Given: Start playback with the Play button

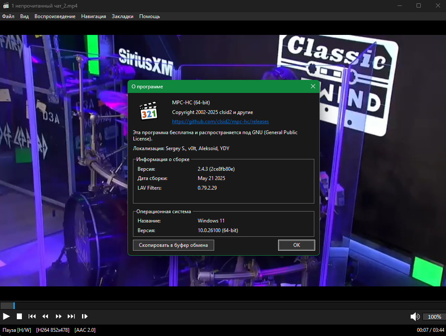Looking at the screenshot, I should tap(6, 316).
